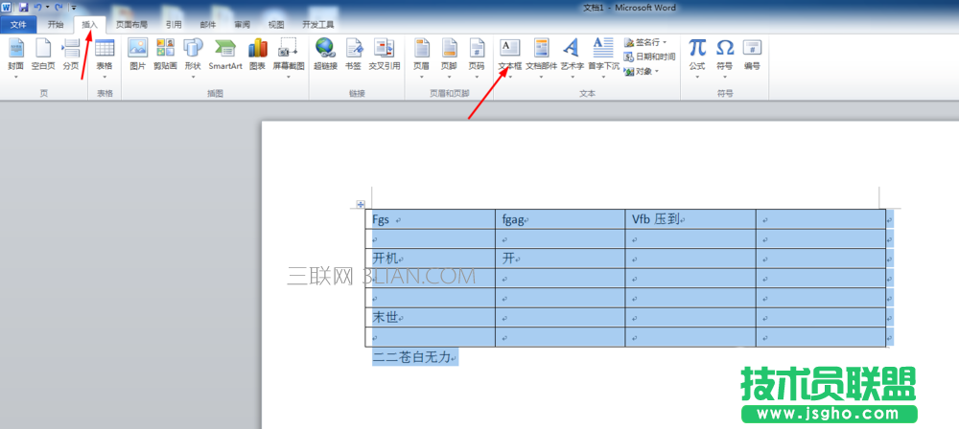Open 剪贴画 clip art
Viewport: 959px width, 429px height.
coord(165,55)
